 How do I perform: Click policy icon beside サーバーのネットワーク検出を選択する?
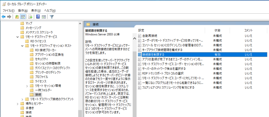pos(139,69)
